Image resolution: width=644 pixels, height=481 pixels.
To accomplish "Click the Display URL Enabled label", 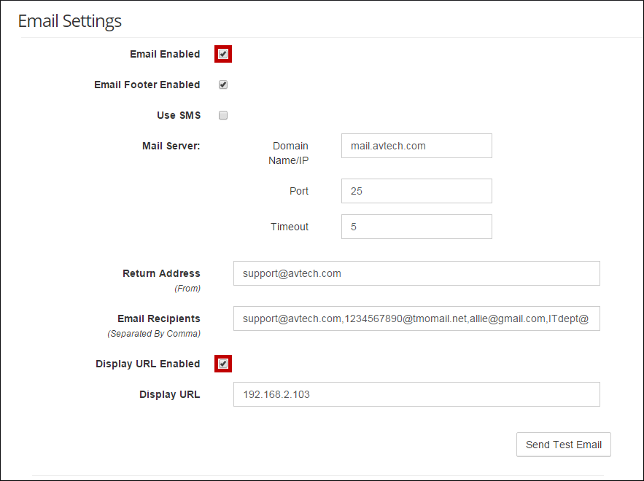I will pyautogui.click(x=147, y=364).
